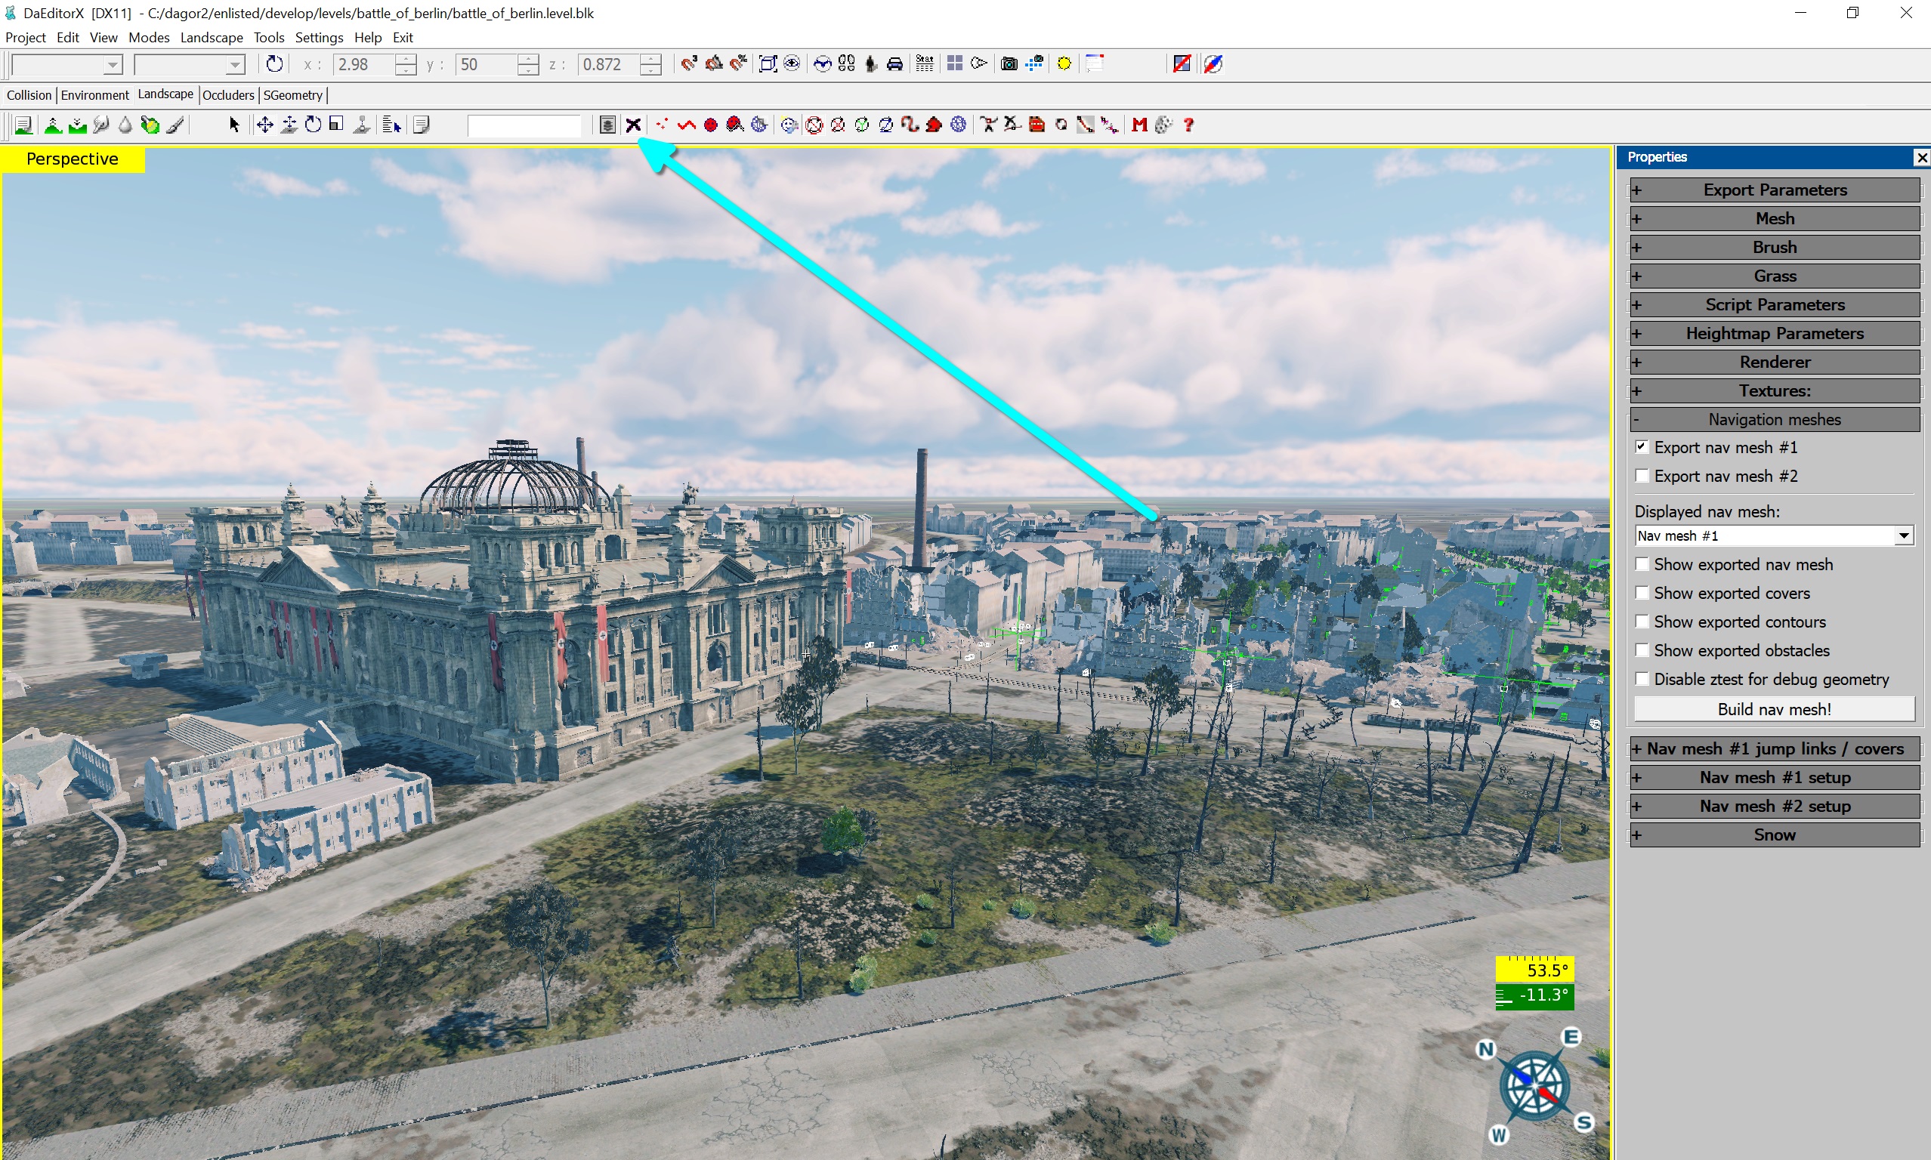The image size is (1931, 1160).
Task: Click the red M icon
Action: [x=1139, y=125]
